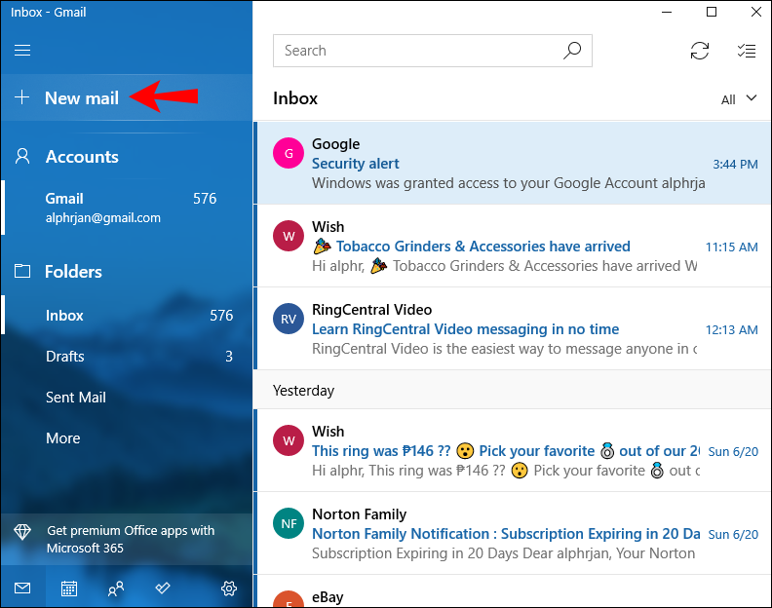
Task: Enter selection mode icon
Action: pos(747,51)
